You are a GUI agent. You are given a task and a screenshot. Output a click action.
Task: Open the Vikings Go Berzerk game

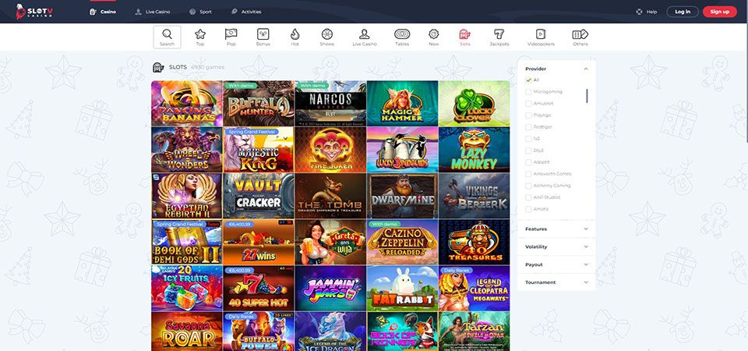pos(475,196)
